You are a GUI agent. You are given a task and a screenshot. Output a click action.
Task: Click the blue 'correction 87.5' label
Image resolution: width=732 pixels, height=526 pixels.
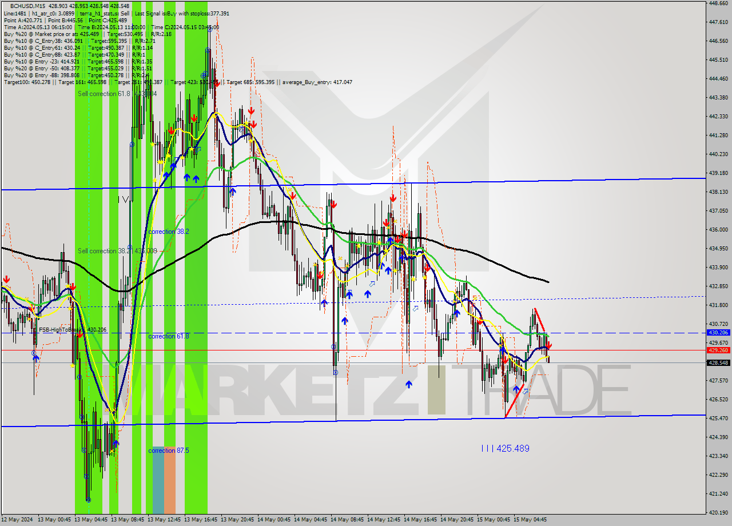click(x=169, y=451)
